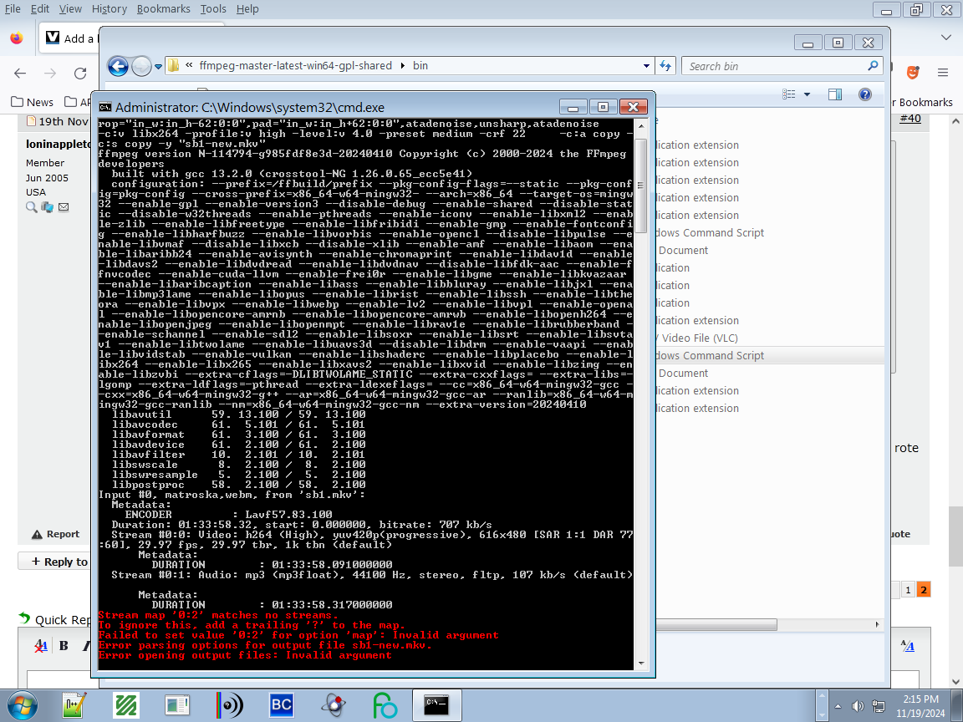Click the Report link on the post
The width and height of the screenshot is (963, 722).
pos(56,534)
